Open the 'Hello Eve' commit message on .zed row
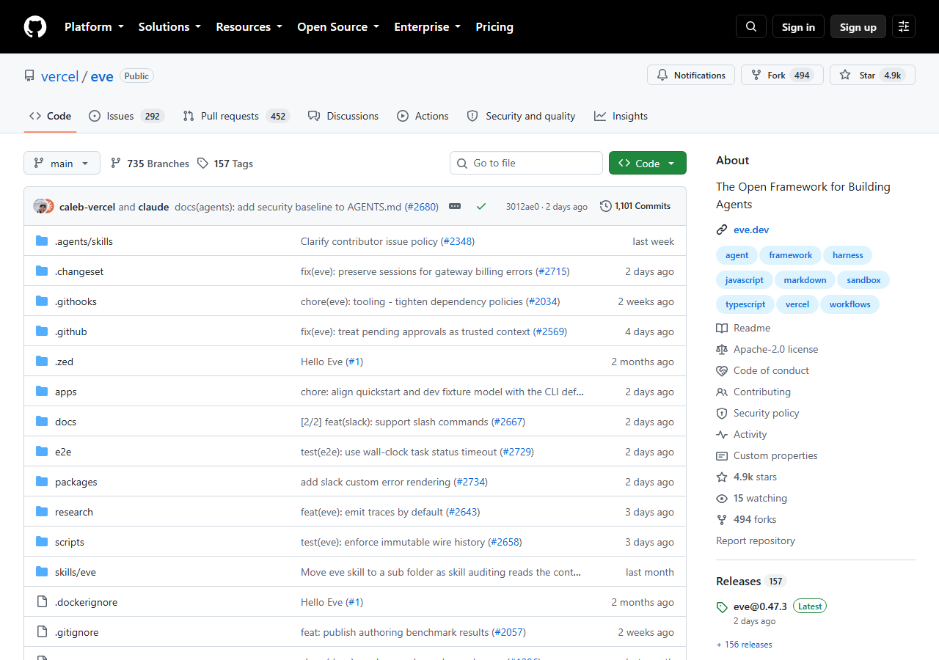This screenshot has width=939, height=660. [x=322, y=362]
